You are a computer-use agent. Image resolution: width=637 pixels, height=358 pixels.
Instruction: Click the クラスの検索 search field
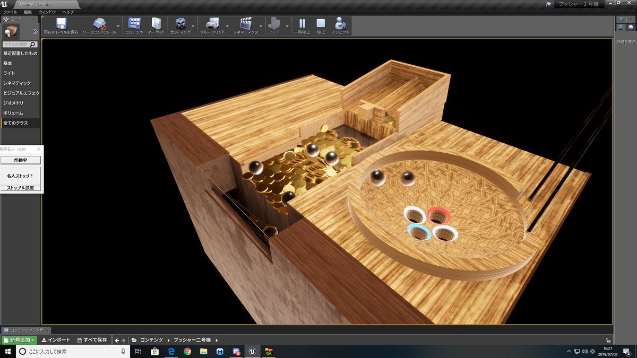[20, 45]
